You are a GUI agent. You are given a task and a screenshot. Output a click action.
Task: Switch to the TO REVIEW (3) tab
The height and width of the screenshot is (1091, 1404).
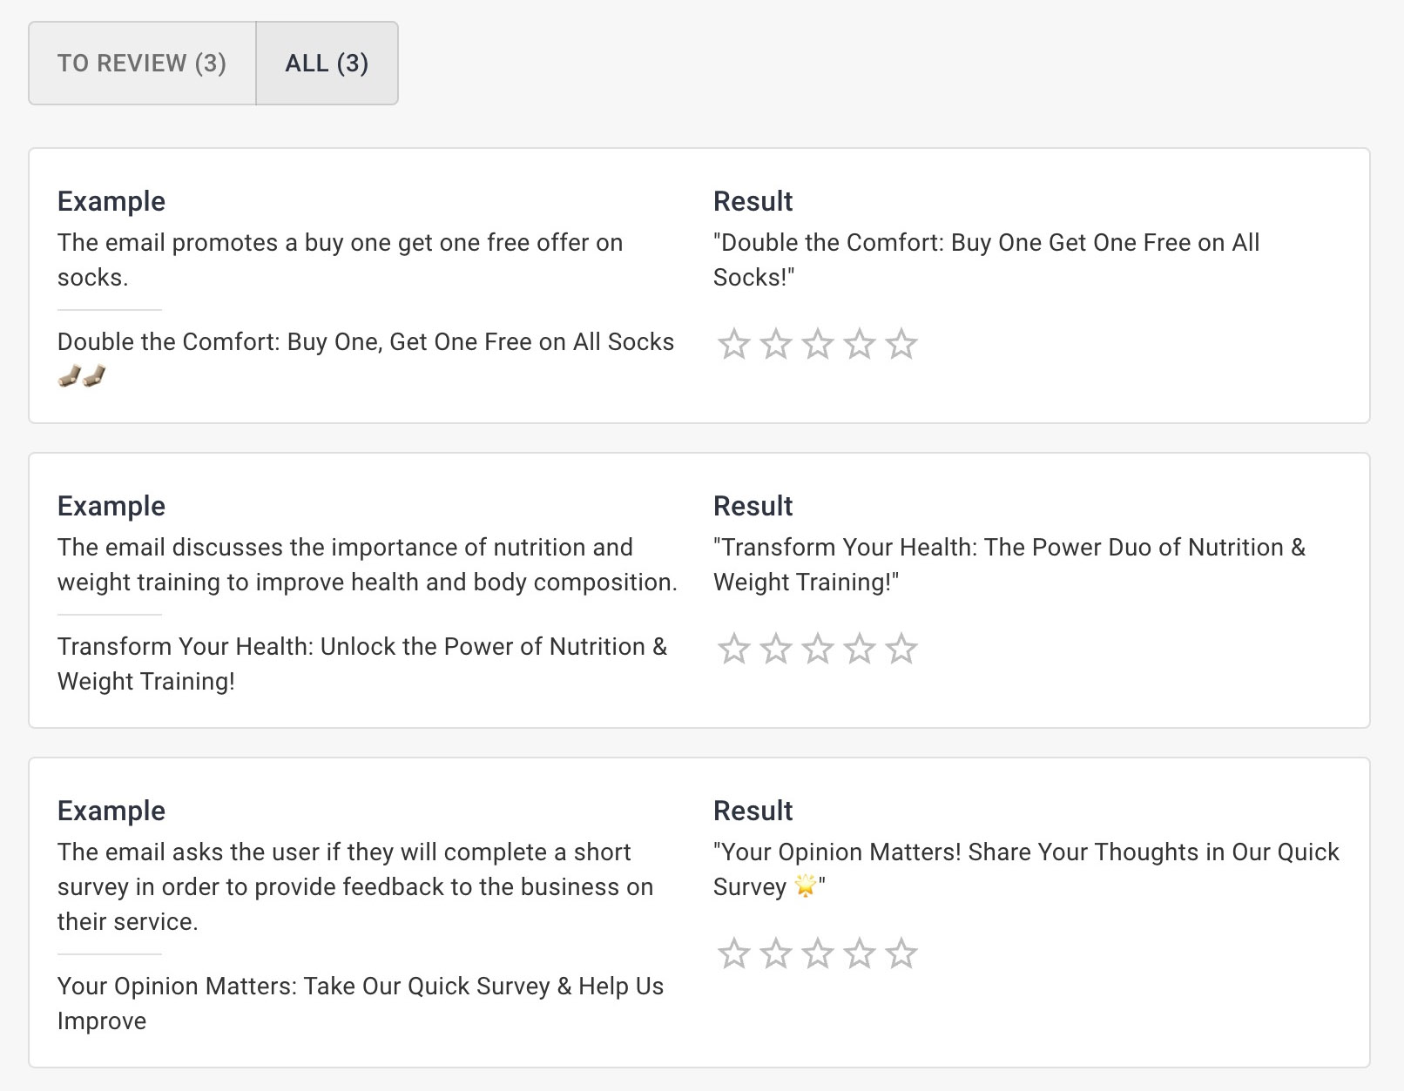pos(142,64)
